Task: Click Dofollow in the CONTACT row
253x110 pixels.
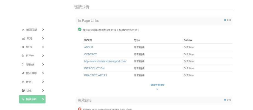Action: pyautogui.click(x=189, y=54)
